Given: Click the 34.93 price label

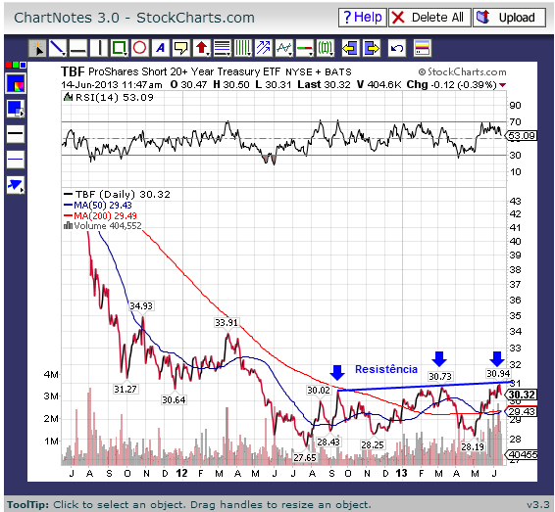Looking at the screenshot, I should tap(141, 305).
